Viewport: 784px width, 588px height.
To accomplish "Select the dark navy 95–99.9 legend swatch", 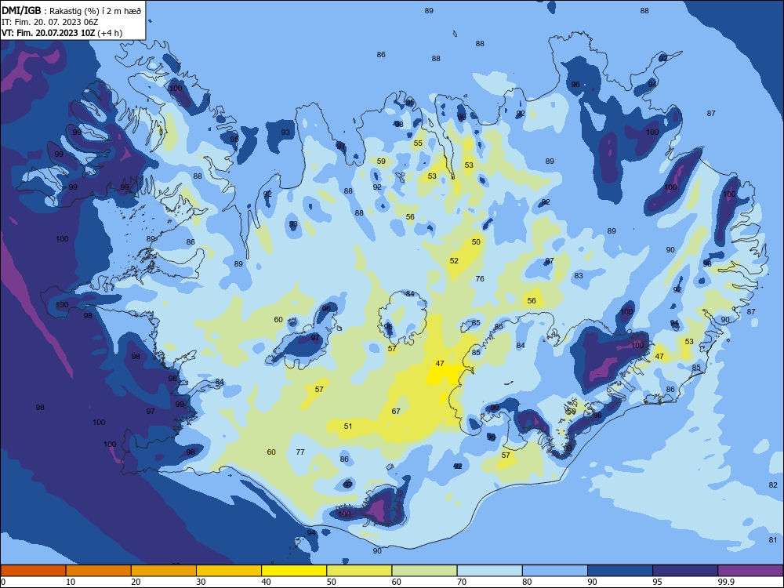I will (685, 571).
